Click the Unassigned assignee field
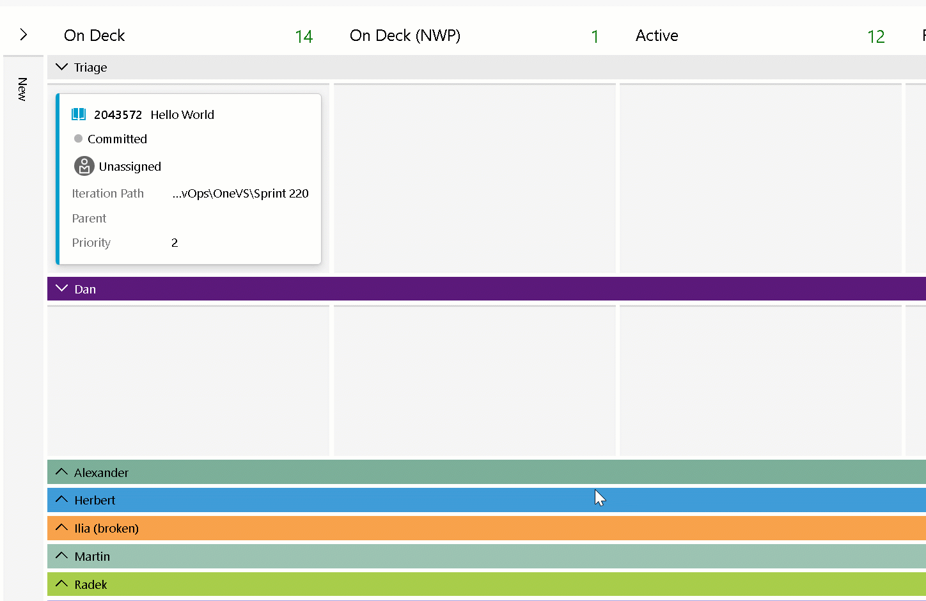Viewport: 926px width, 601px height. pyautogui.click(x=130, y=167)
